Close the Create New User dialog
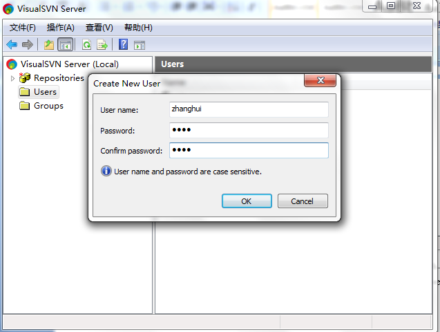This screenshot has width=440, height=332. click(x=321, y=80)
